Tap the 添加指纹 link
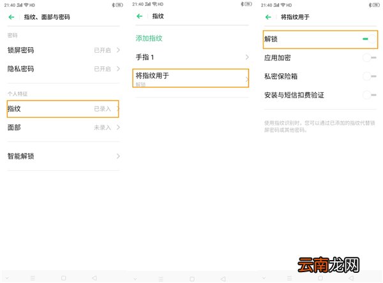383x283 pixels. click(x=149, y=38)
